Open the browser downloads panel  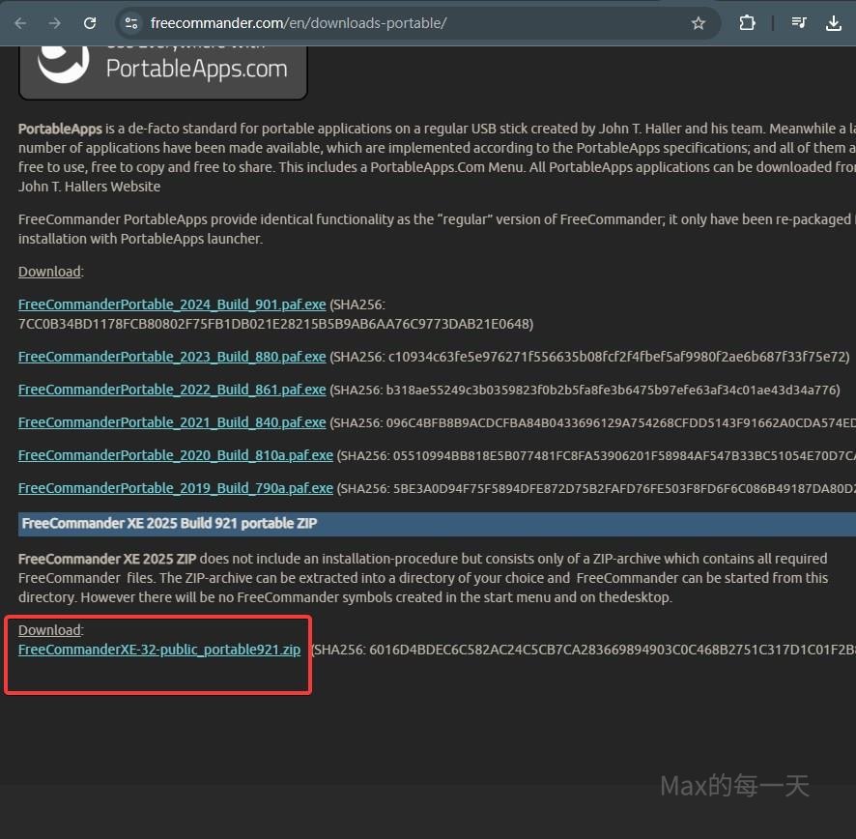tap(833, 23)
